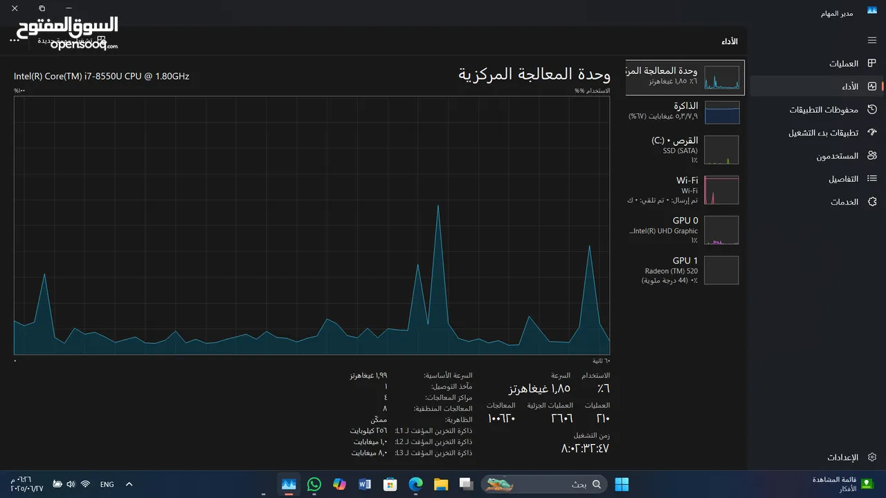Click the L3 cache value ٨٫٠ ميغابايت
This screenshot has height=498, width=886.
(x=369, y=452)
